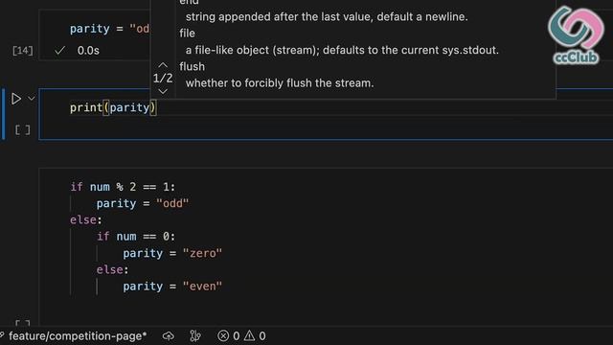This screenshot has height=345, width=613.
Task: Click the cloud publish changes icon
Action: 169,336
